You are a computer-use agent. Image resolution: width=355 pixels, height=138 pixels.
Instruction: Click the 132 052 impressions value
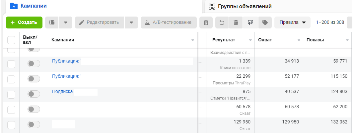[x=339, y=122]
